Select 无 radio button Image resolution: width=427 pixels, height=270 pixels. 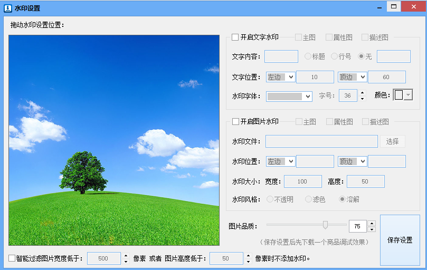[361, 56]
